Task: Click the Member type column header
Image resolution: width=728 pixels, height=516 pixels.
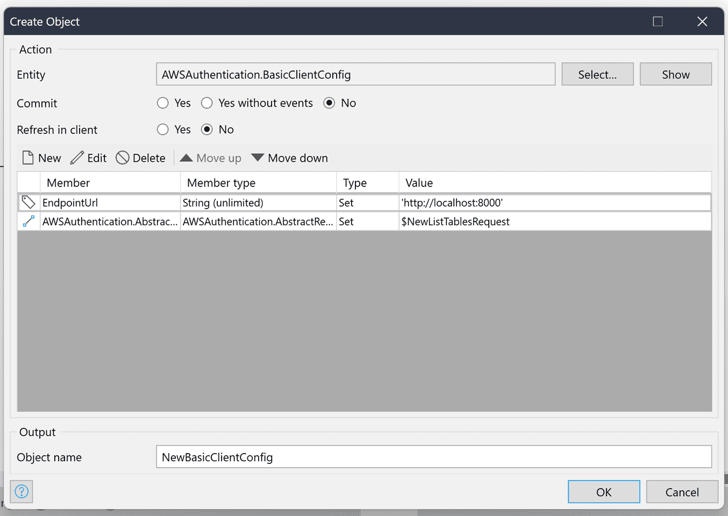Action: [259, 183]
